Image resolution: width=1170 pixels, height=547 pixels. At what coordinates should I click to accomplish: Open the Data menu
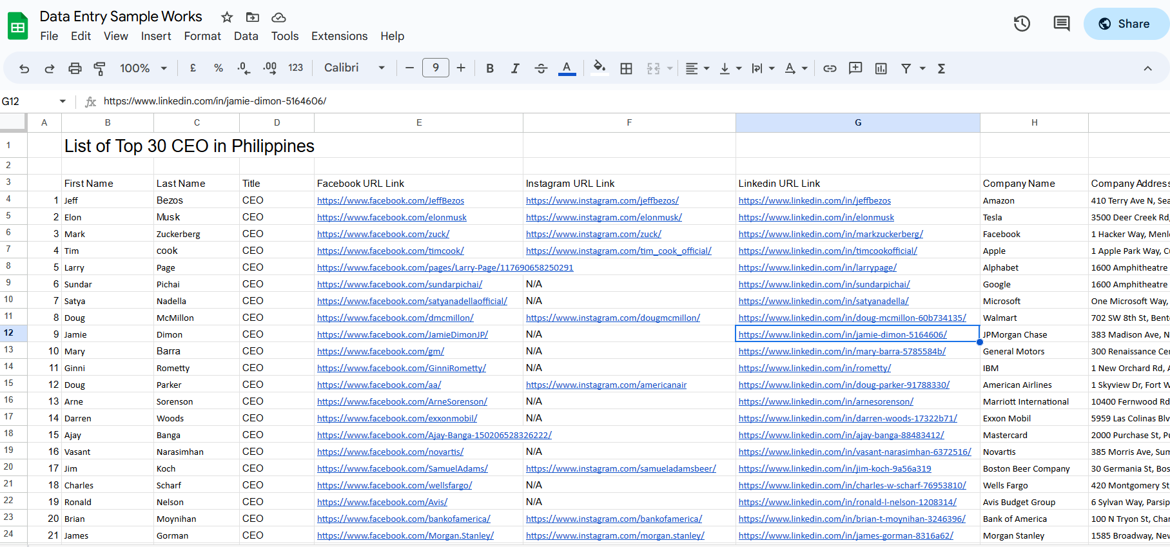click(246, 36)
